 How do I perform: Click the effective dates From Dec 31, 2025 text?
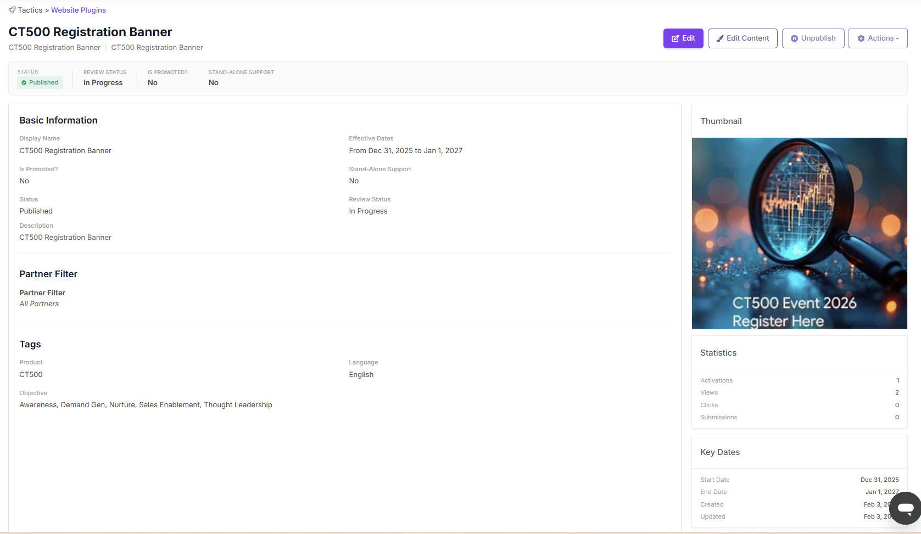406,150
